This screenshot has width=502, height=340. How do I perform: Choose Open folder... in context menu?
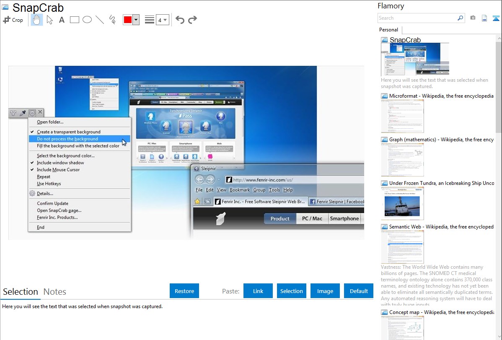coord(79,122)
